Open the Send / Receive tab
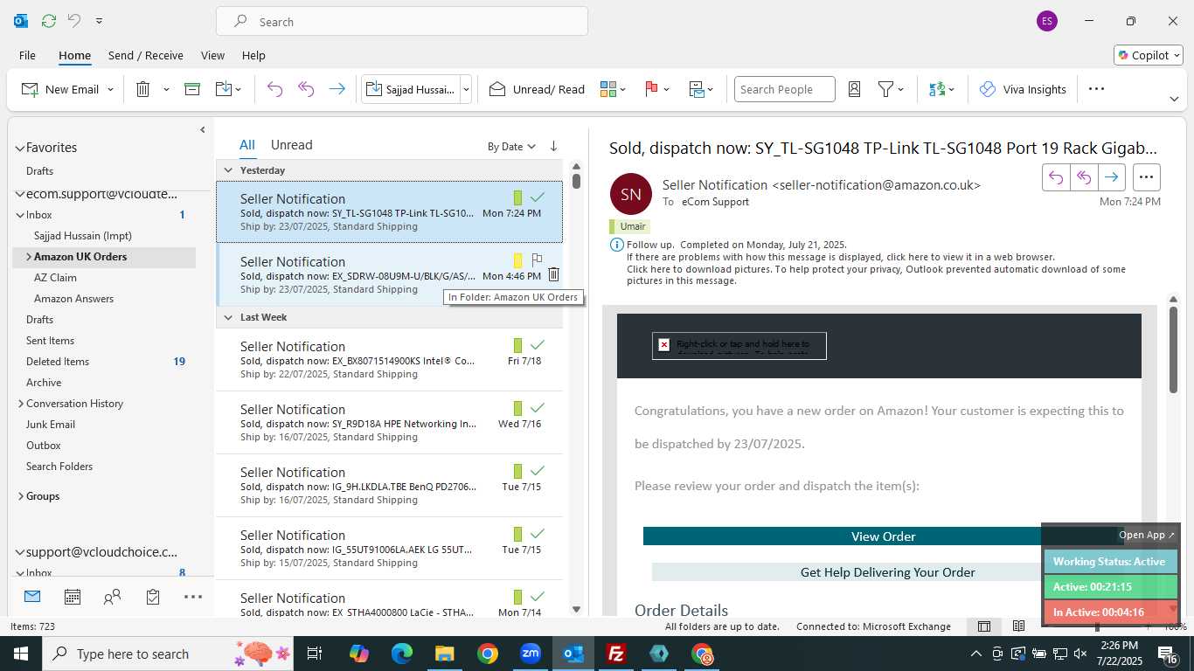This screenshot has width=1194, height=671. pyautogui.click(x=146, y=55)
